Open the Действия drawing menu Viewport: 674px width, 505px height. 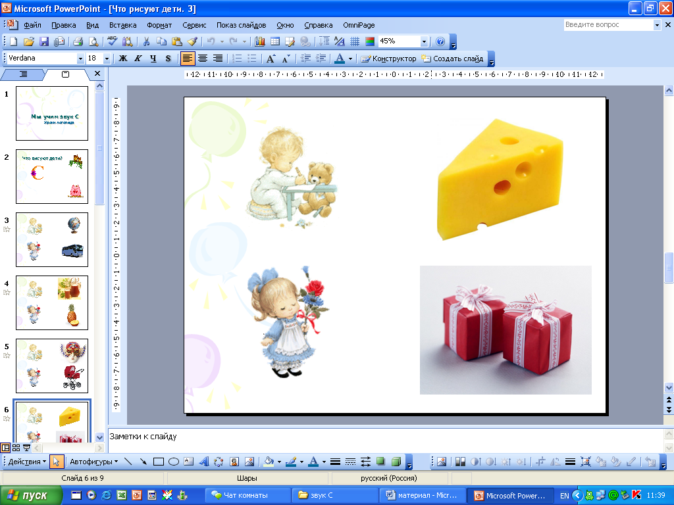point(27,462)
